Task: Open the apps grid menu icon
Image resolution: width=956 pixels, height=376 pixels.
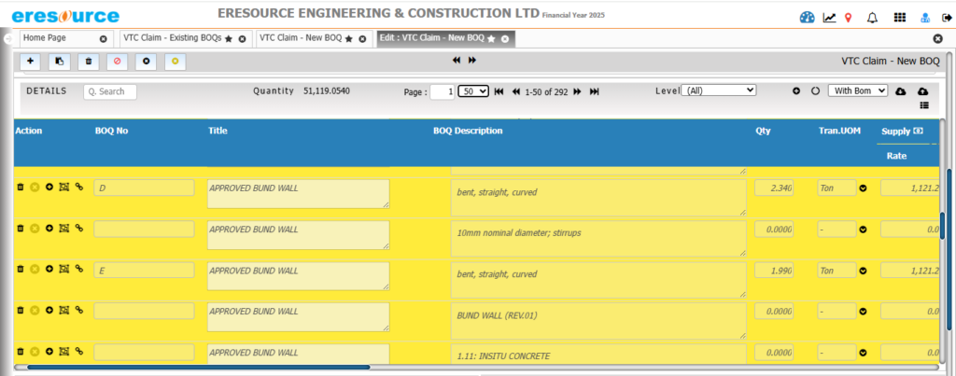Action: click(899, 18)
